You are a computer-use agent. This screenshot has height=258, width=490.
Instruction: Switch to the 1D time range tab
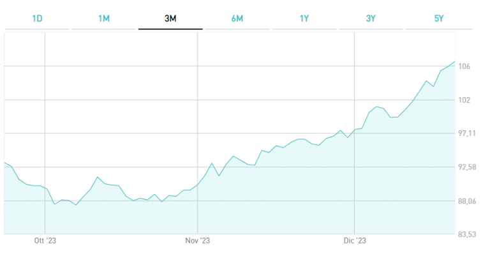click(x=37, y=18)
